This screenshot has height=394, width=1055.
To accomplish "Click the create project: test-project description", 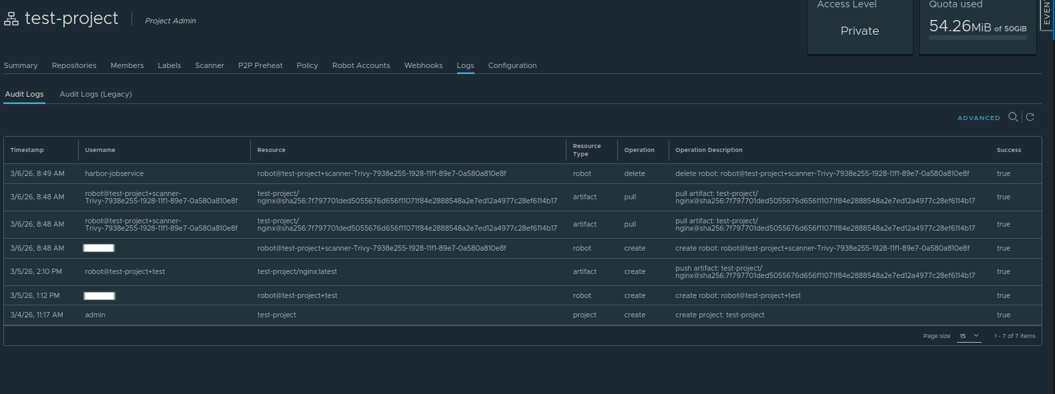I will pos(720,315).
